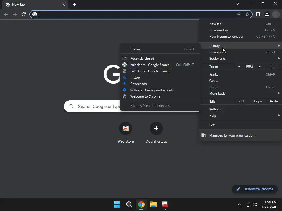Viewport: 282px width, 211px height.
Task: Expand the History submenu in main menu
Action: point(240,46)
